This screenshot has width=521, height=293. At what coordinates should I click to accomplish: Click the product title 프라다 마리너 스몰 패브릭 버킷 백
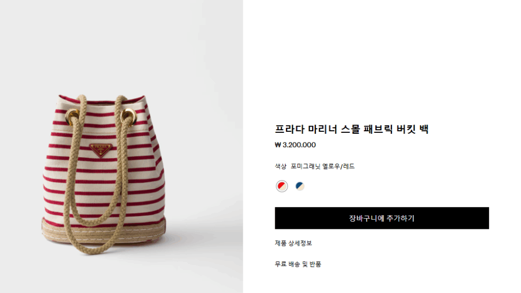(x=352, y=129)
